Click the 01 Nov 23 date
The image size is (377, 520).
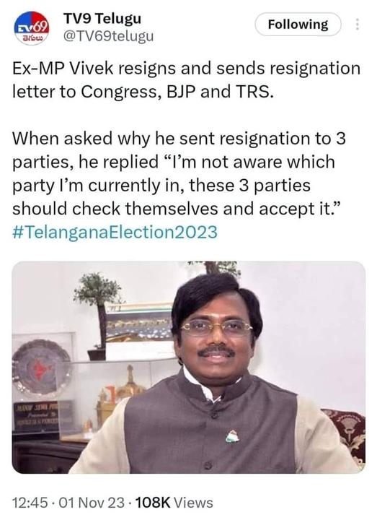[92, 503]
